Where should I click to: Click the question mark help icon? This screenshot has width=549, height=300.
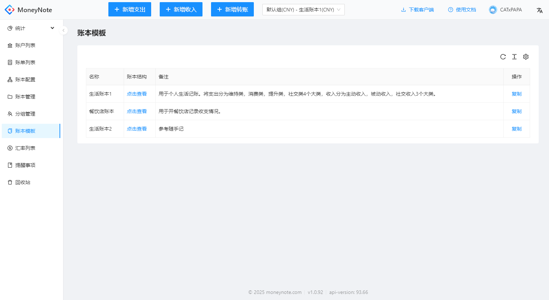(451, 10)
